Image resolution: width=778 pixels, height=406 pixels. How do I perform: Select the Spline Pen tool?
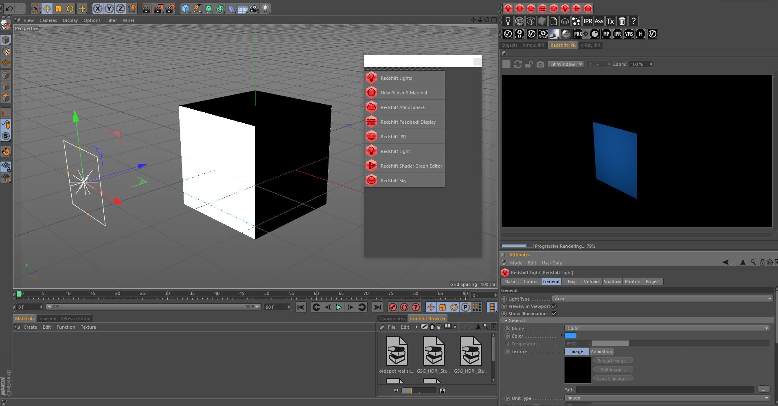[x=197, y=9]
